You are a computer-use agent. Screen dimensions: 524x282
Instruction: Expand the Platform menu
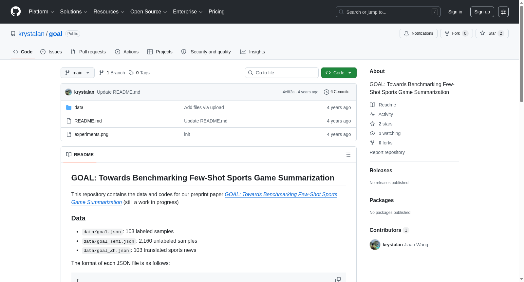(x=42, y=12)
